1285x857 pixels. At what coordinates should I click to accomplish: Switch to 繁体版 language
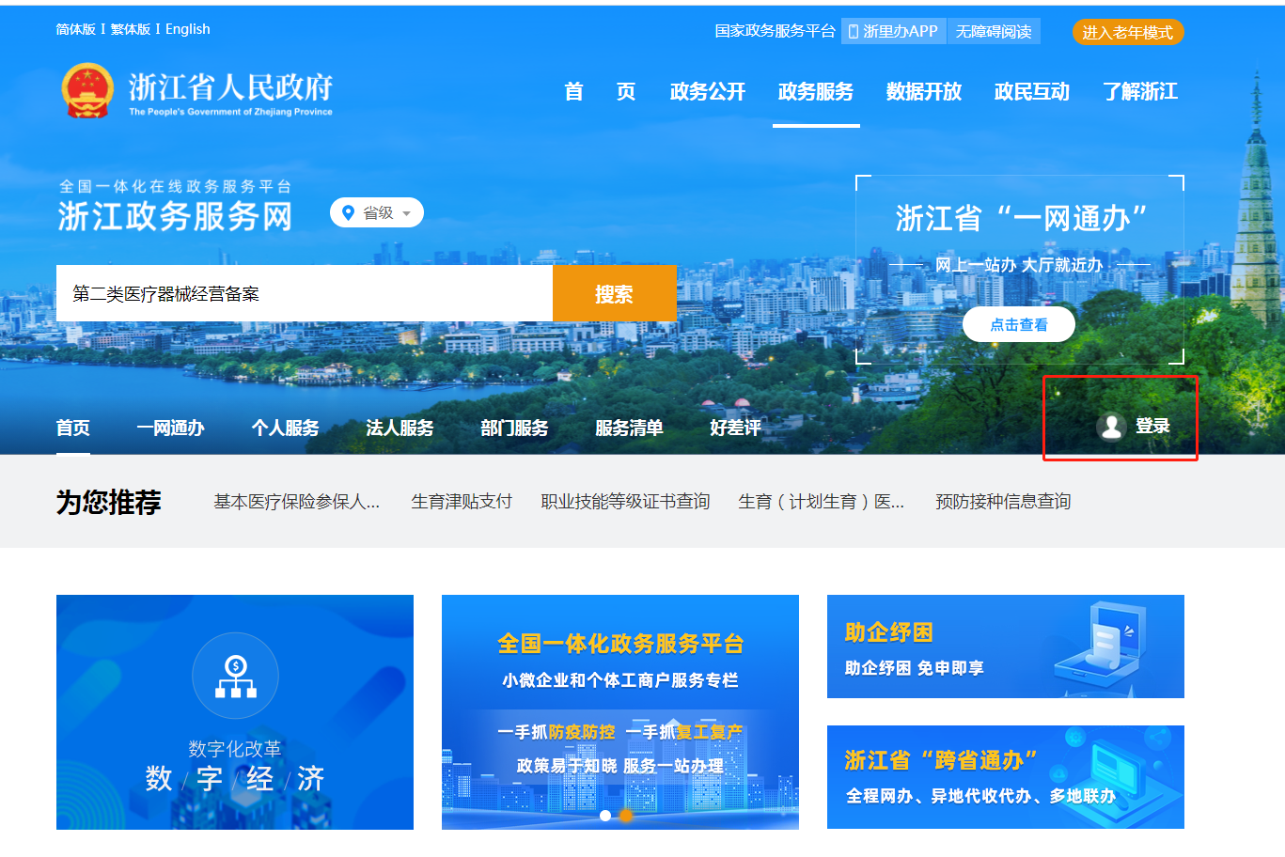pyautogui.click(x=131, y=29)
